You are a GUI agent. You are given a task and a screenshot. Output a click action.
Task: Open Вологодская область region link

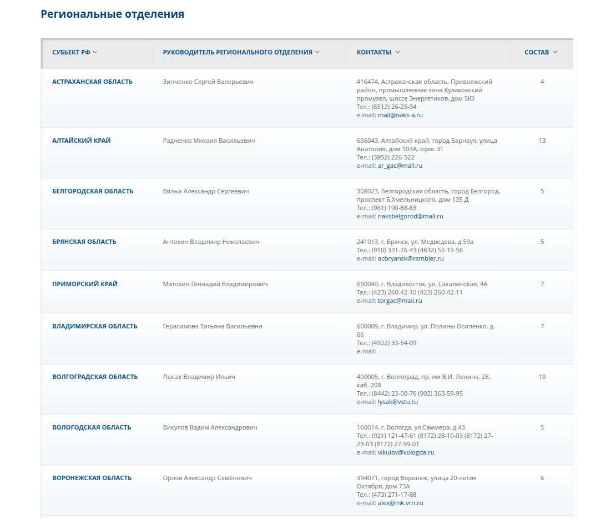point(92,427)
